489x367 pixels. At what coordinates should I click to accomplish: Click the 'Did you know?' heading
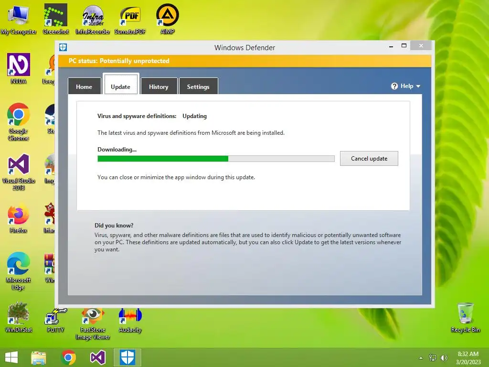coord(114,226)
